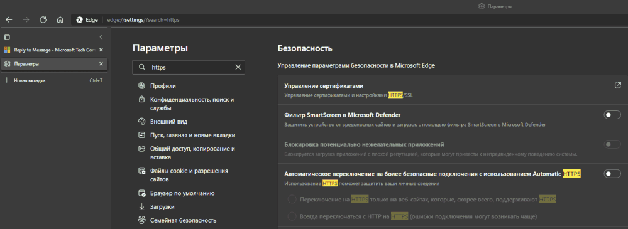Image resolution: width=628 pixels, height=229 pixels.
Task: Open the home page icon
Action: pos(60,19)
